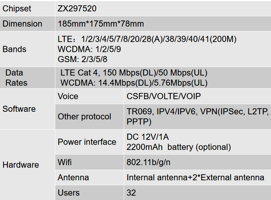The height and width of the screenshot is (200, 271).
Task: Click the WCDMA 14.4Mbps data rate line
Action: pos(134,83)
